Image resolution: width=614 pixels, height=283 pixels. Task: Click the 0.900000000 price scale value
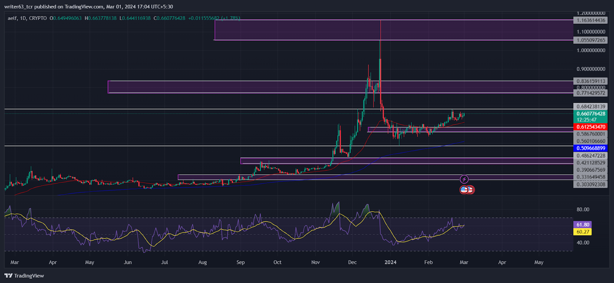coord(591,69)
